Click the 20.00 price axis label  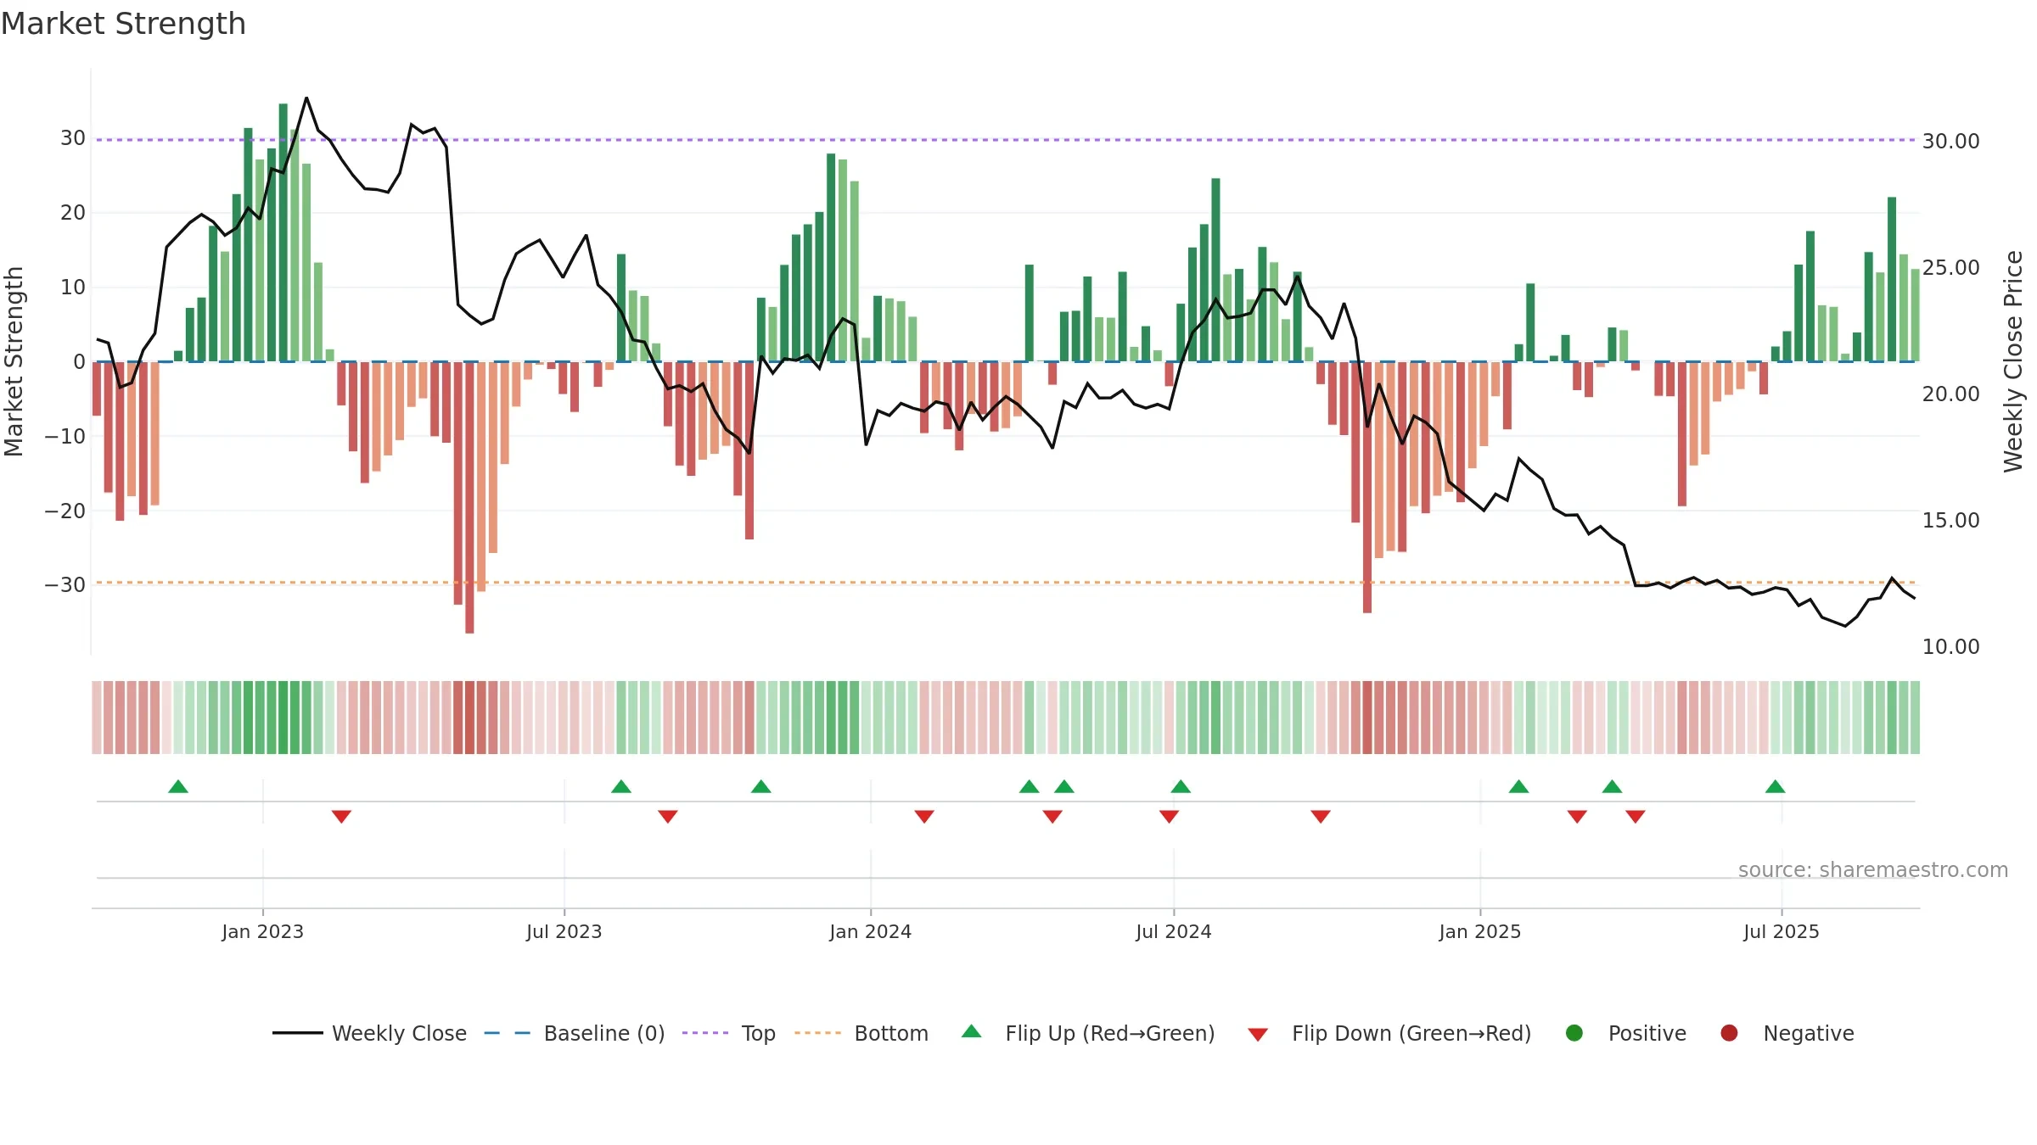[x=1950, y=394]
